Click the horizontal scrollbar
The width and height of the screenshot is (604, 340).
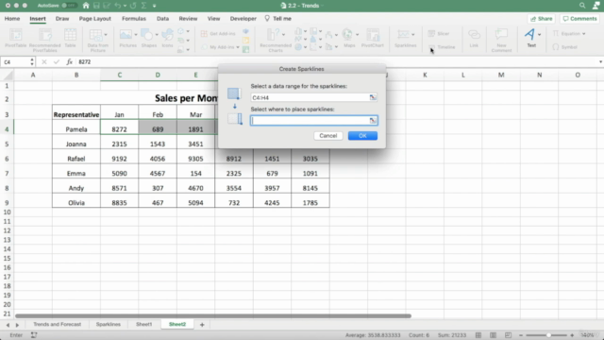pos(213,316)
